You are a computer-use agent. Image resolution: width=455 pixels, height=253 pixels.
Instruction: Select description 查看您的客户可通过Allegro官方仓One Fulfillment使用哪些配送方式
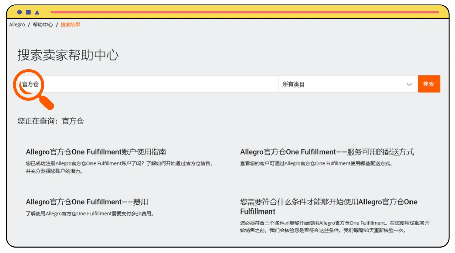tap(316, 164)
